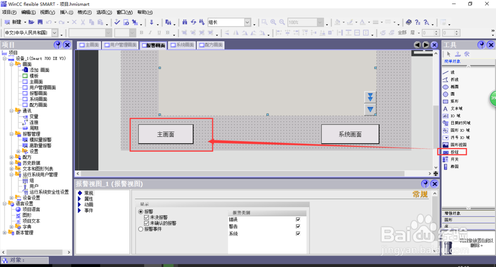
Task: Select the Circle tool in toolbox
Action: click(449, 94)
